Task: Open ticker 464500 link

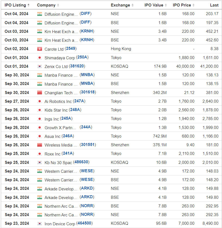Action: [x=85, y=223]
